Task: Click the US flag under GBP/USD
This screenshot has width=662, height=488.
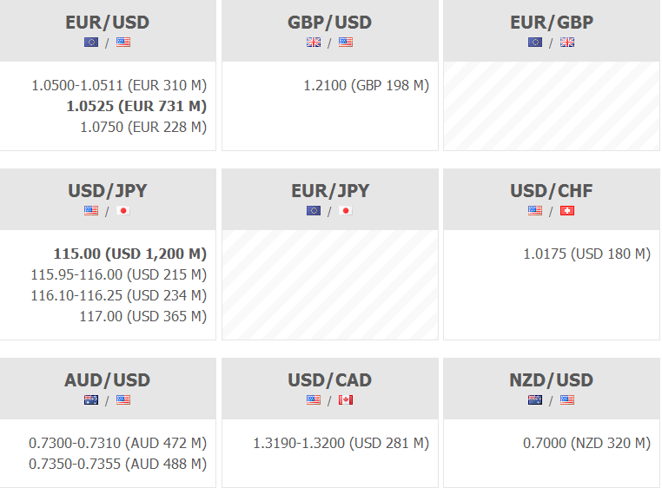Action: [x=346, y=42]
